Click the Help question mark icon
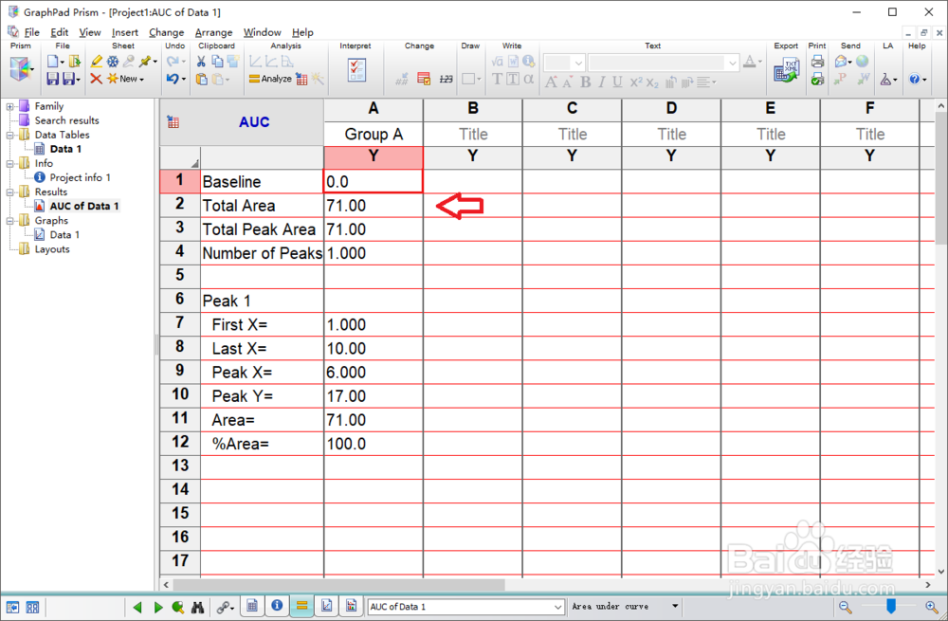The height and width of the screenshot is (621, 948). pos(914,79)
